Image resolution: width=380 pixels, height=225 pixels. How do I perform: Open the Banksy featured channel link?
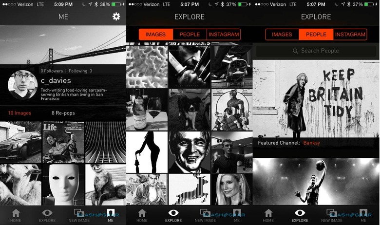coord(312,143)
